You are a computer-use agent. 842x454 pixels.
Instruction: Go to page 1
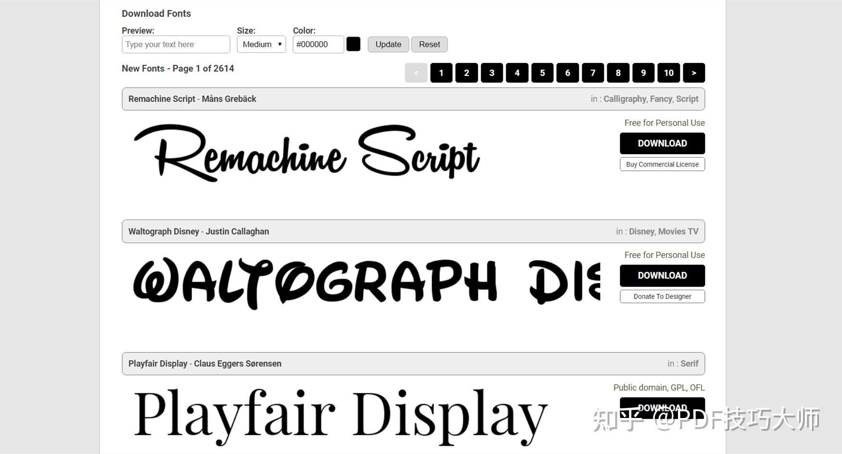click(x=441, y=73)
